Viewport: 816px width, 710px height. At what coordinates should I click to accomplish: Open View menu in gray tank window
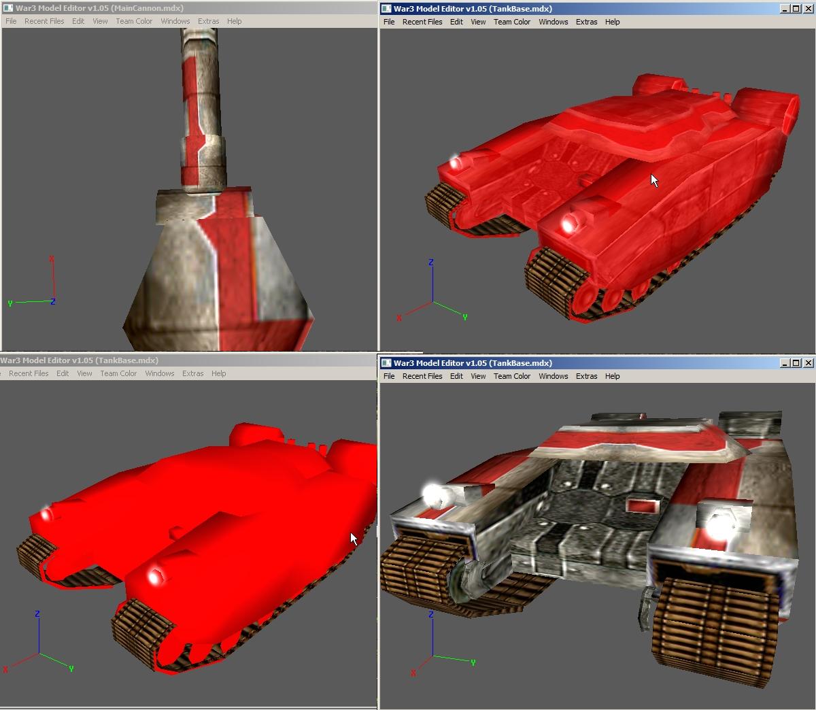(478, 376)
